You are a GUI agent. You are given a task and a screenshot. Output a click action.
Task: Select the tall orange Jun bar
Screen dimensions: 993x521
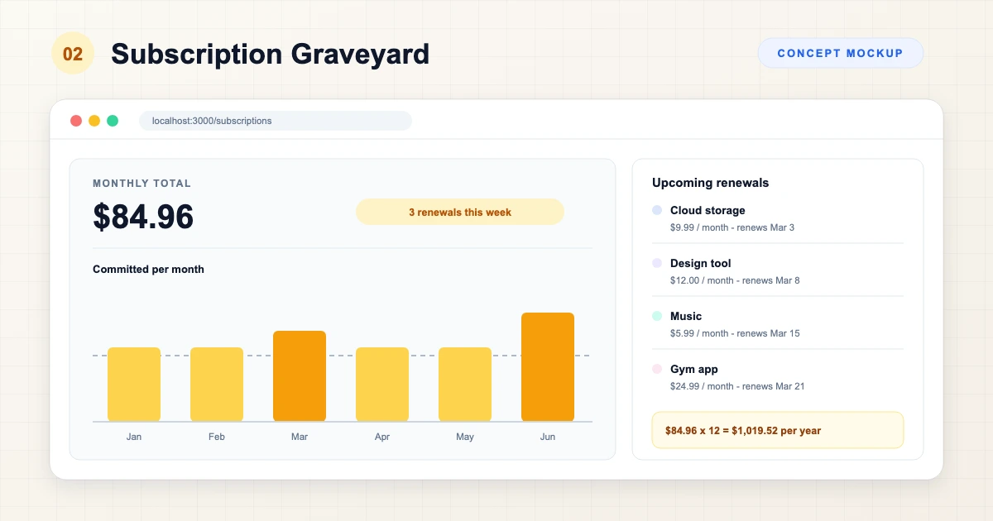(548, 367)
